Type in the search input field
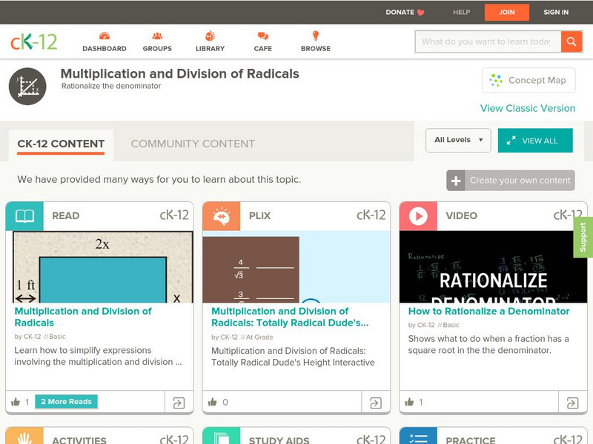Viewport: 593px width, 444px height. (486, 41)
